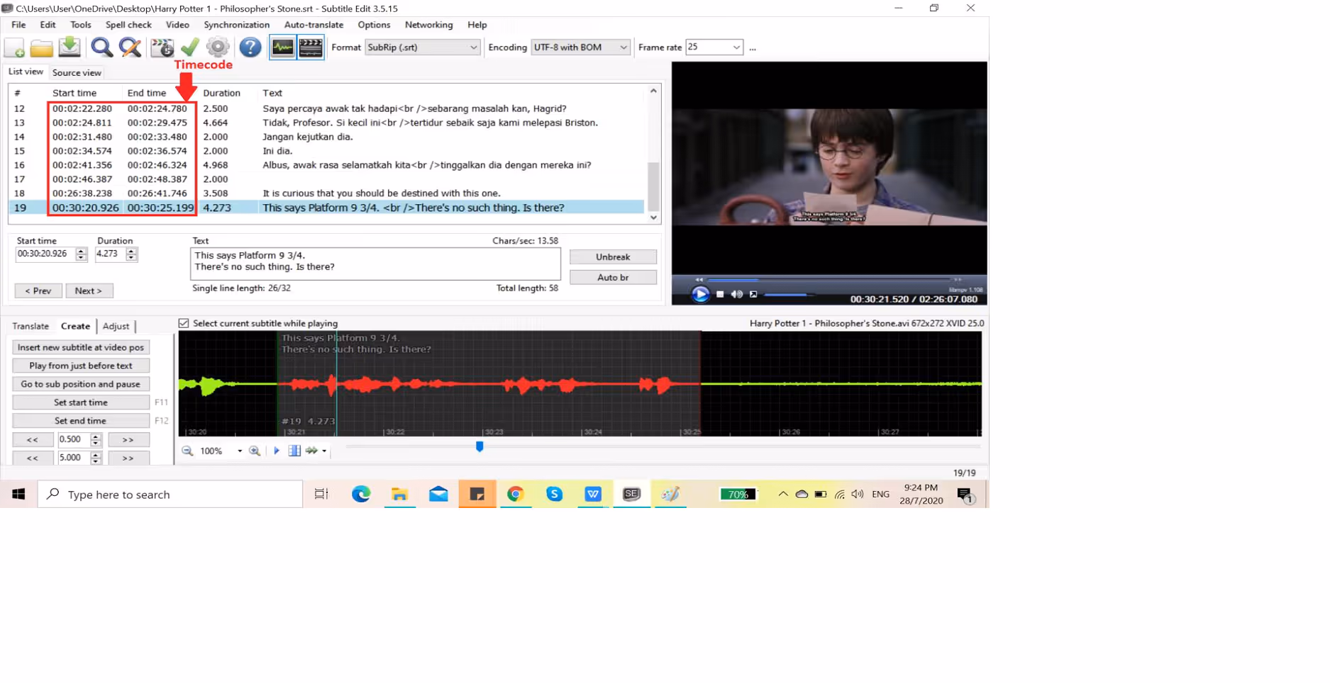Open Google Chrome from the taskbar
The width and height of the screenshot is (1330, 683).
click(516, 495)
